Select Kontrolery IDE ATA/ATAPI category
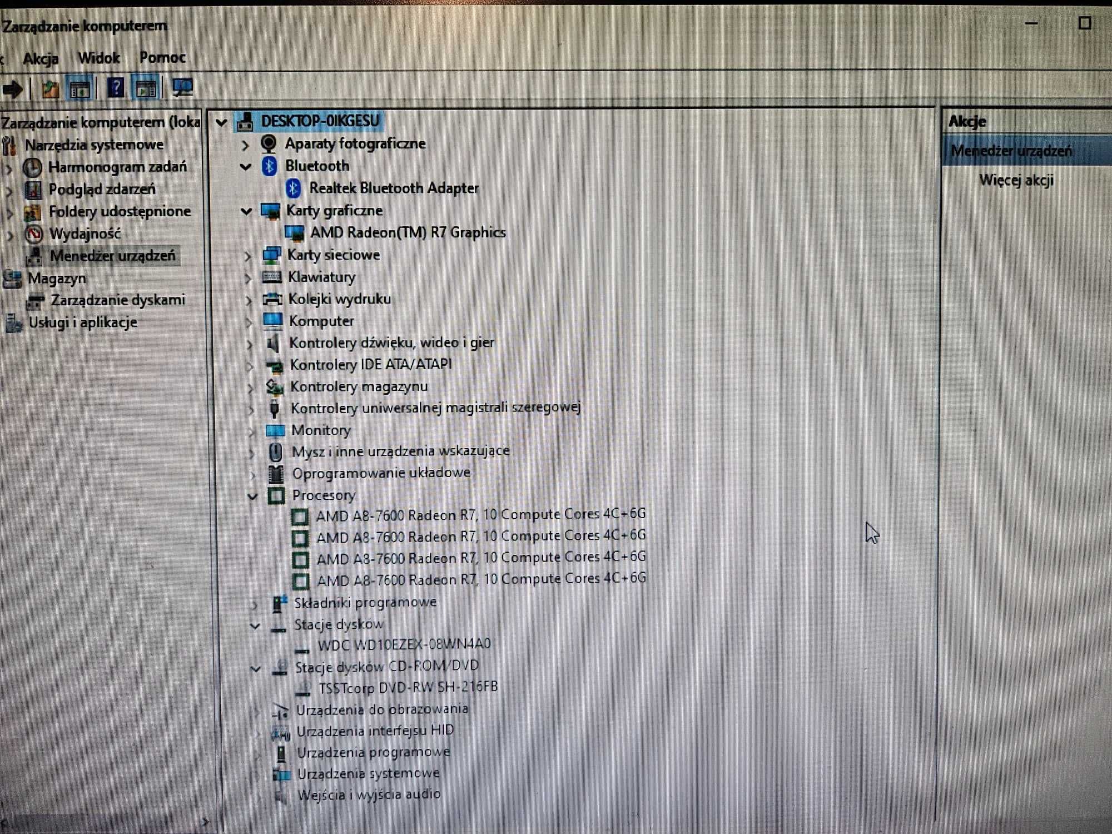 pos(371,365)
